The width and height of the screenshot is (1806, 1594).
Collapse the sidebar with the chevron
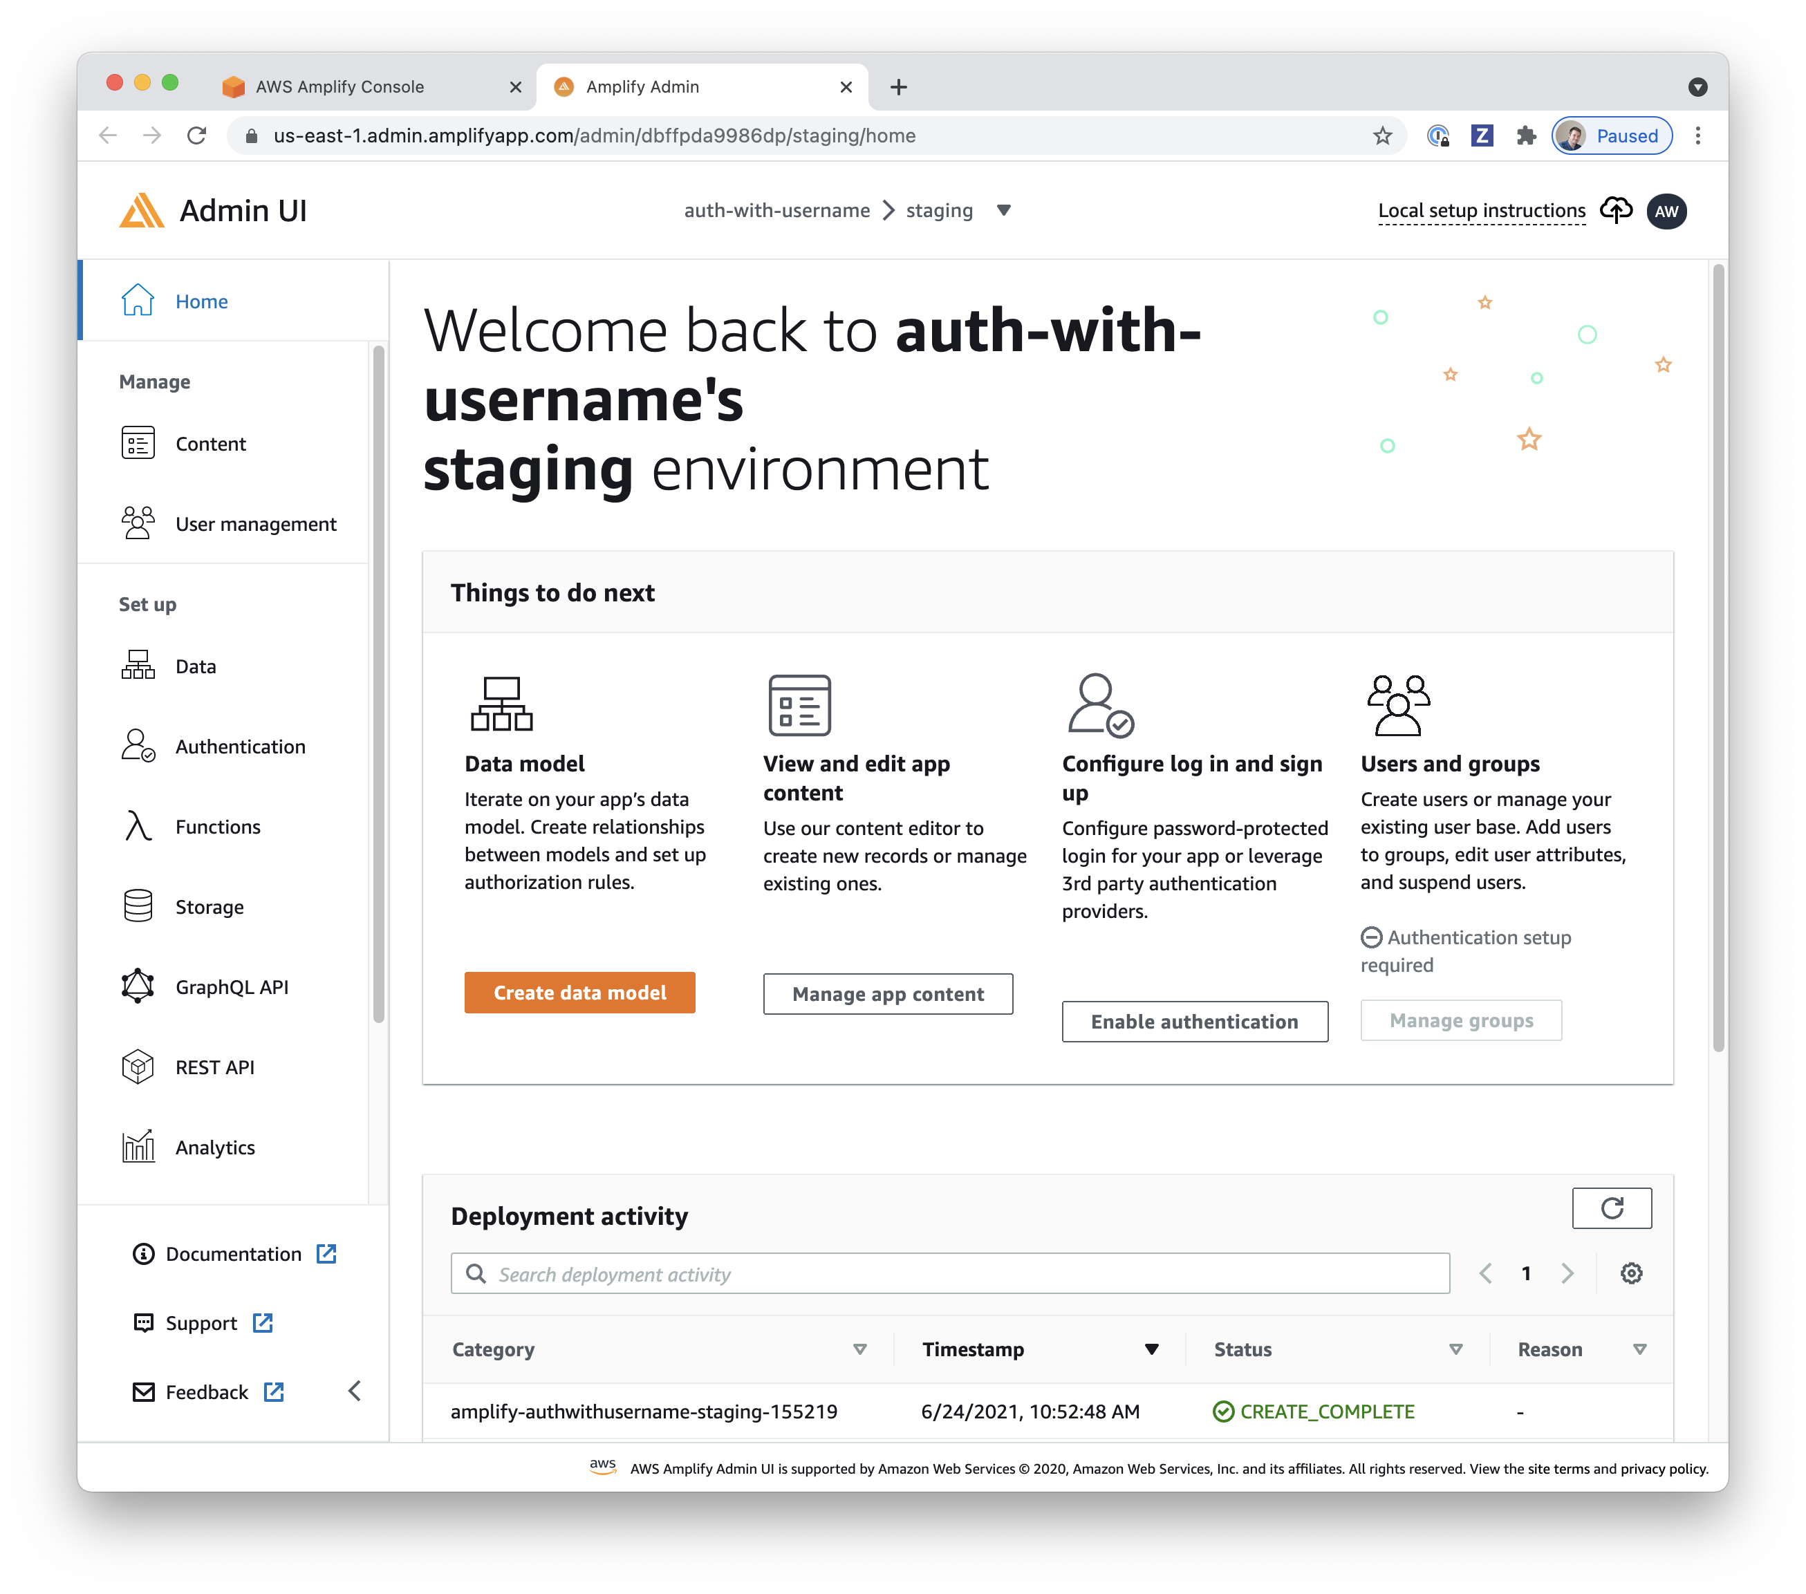coord(354,1391)
